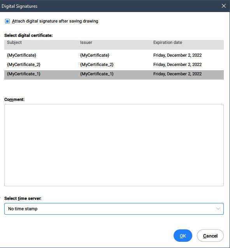The width and height of the screenshot is (230, 248).
Task: Select the {MyCertificate_1} certificate row
Action: coord(114,75)
